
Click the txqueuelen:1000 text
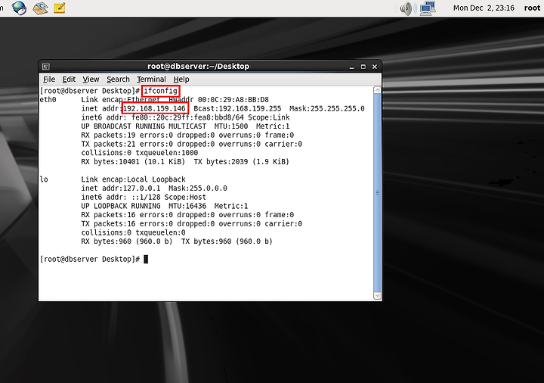pos(166,153)
